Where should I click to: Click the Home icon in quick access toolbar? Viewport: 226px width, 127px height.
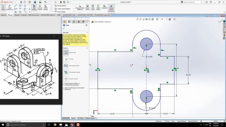point(21,2)
